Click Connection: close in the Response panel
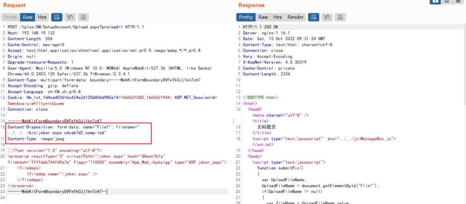The height and width of the screenshot is (204, 466). pos(263,51)
